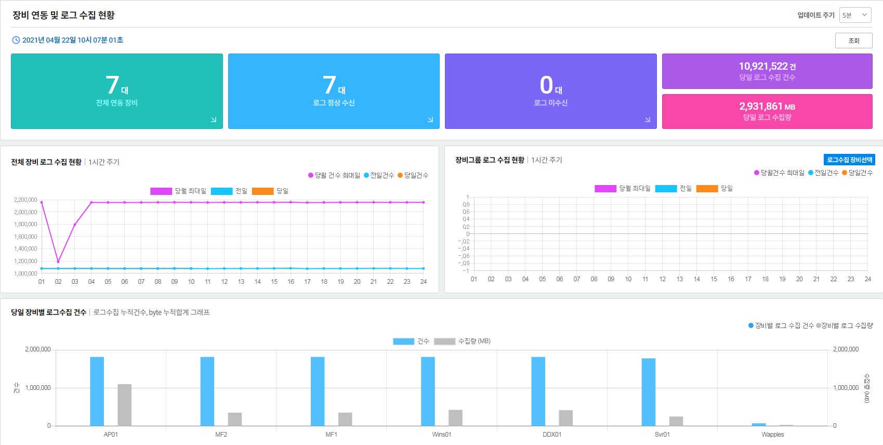Click the pink line's lowest point at hour 02

click(x=58, y=261)
